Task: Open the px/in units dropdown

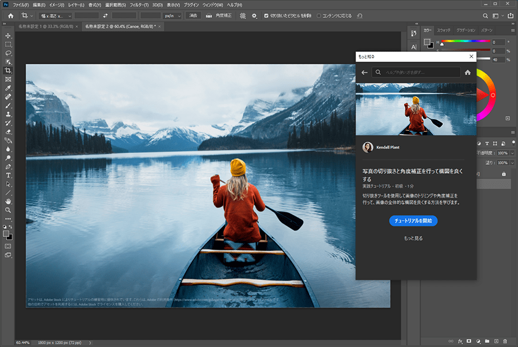Action: pyautogui.click(x=172, y=16)
